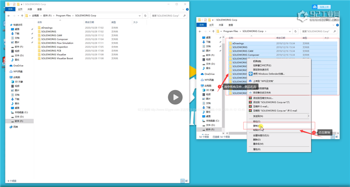Click cloud upload button above right window
The height and width of the screenshot is (187, 350).
[x=322, y=7]
